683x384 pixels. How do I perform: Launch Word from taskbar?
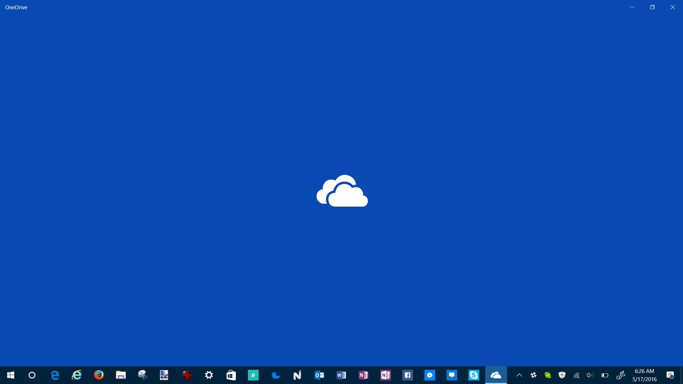(x=341, y=375)
